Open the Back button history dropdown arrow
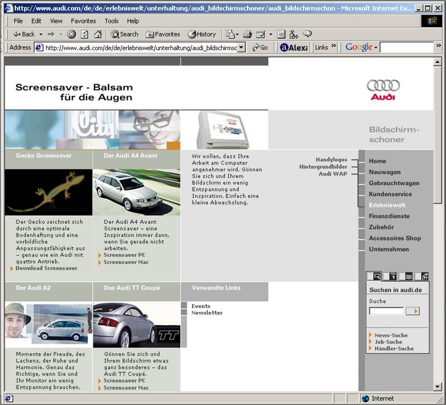Viewport: 446px width, 405px height. coord(40,34)
